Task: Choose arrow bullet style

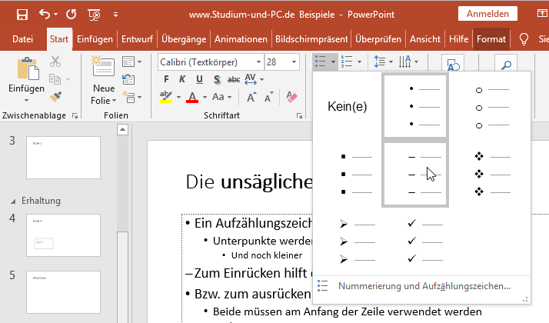Action: (348, 241)
